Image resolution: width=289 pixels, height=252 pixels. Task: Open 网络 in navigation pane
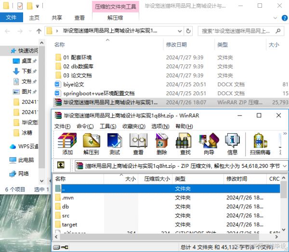[19, 174]
